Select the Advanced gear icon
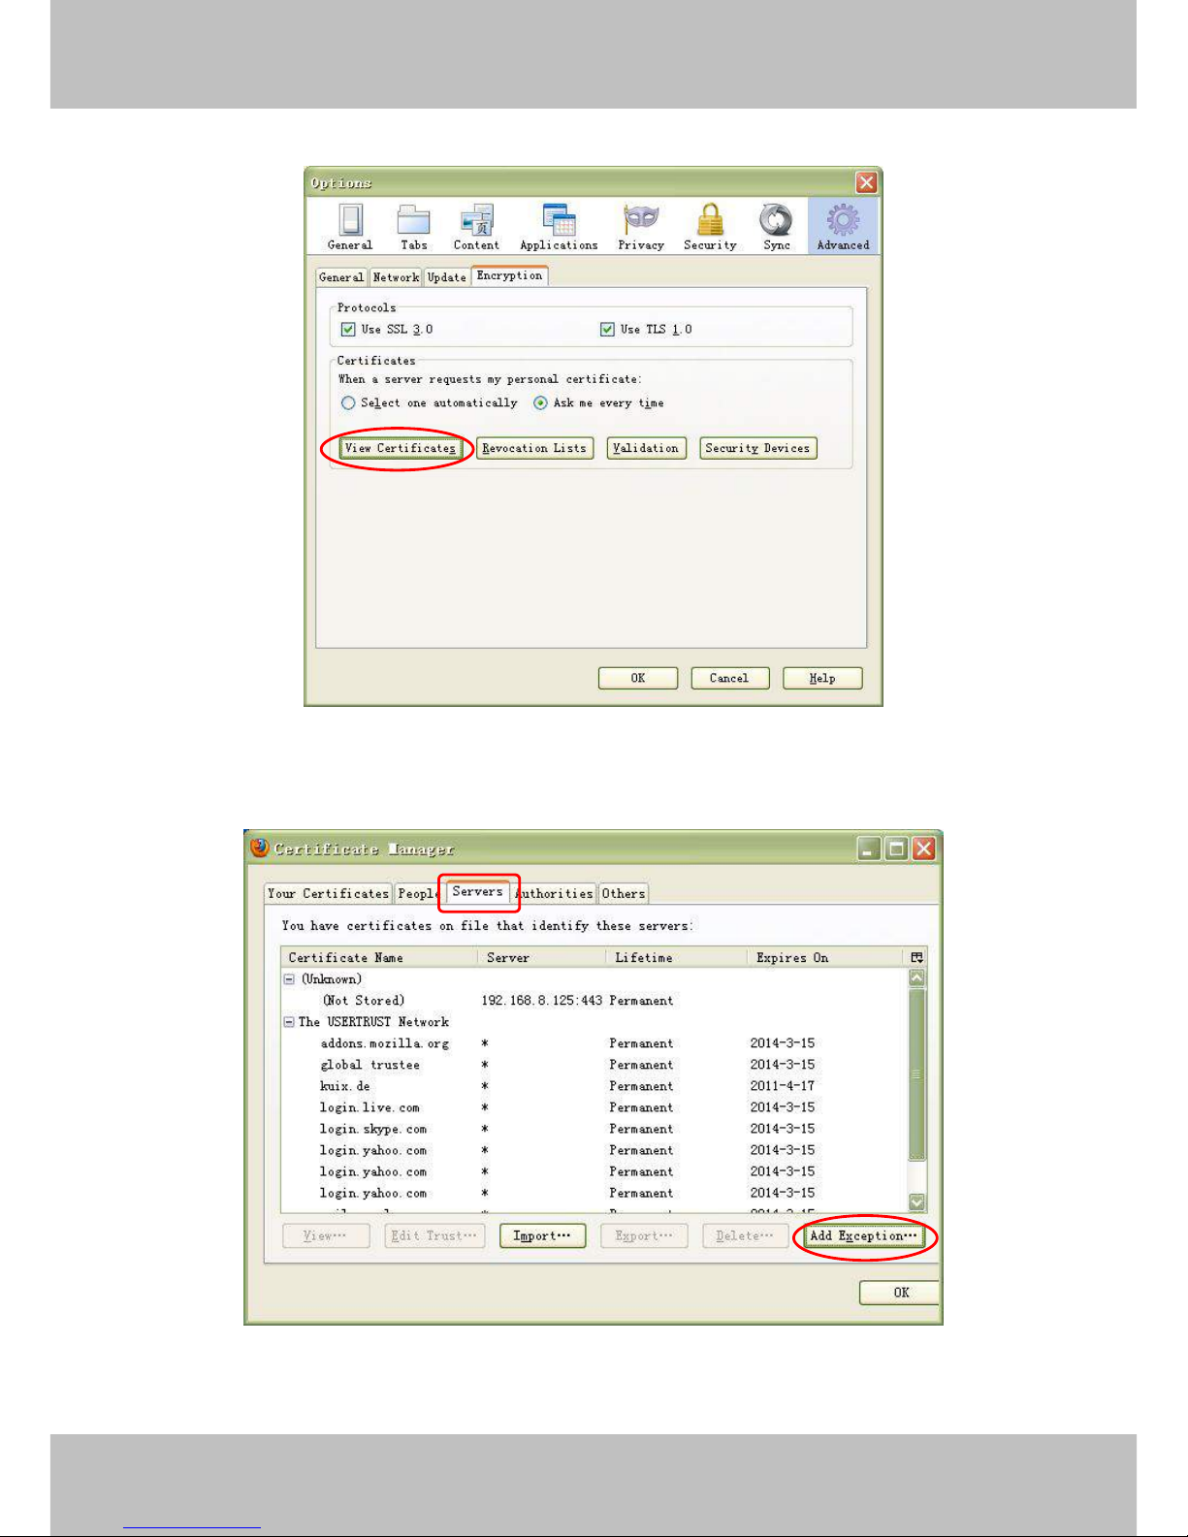Screen dimensions: 1188x1537 pos(843,221)
